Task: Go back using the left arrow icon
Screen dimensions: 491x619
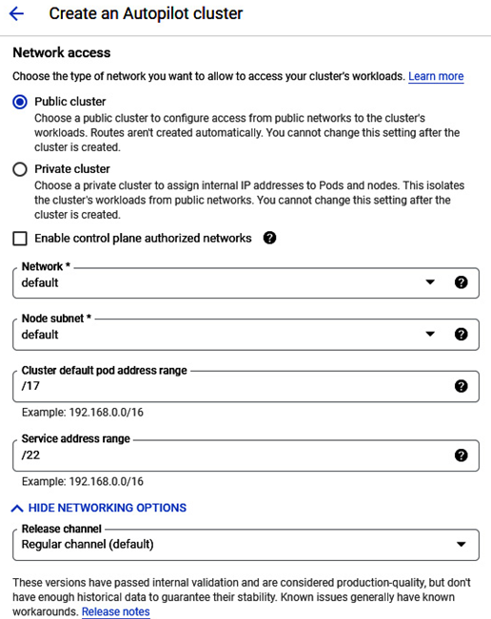Action: point(16,14)
